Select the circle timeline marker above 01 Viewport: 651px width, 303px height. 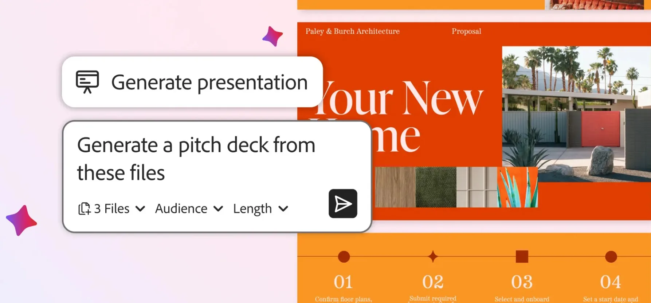click(344, 256)
